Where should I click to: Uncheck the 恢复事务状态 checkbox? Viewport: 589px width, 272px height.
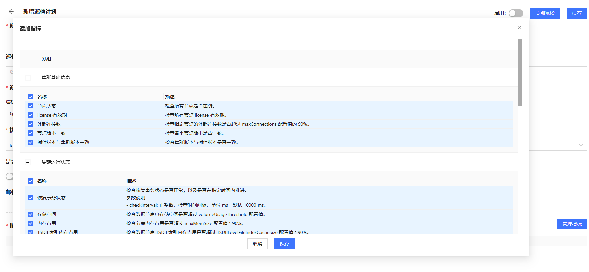[x=30, y=198]
